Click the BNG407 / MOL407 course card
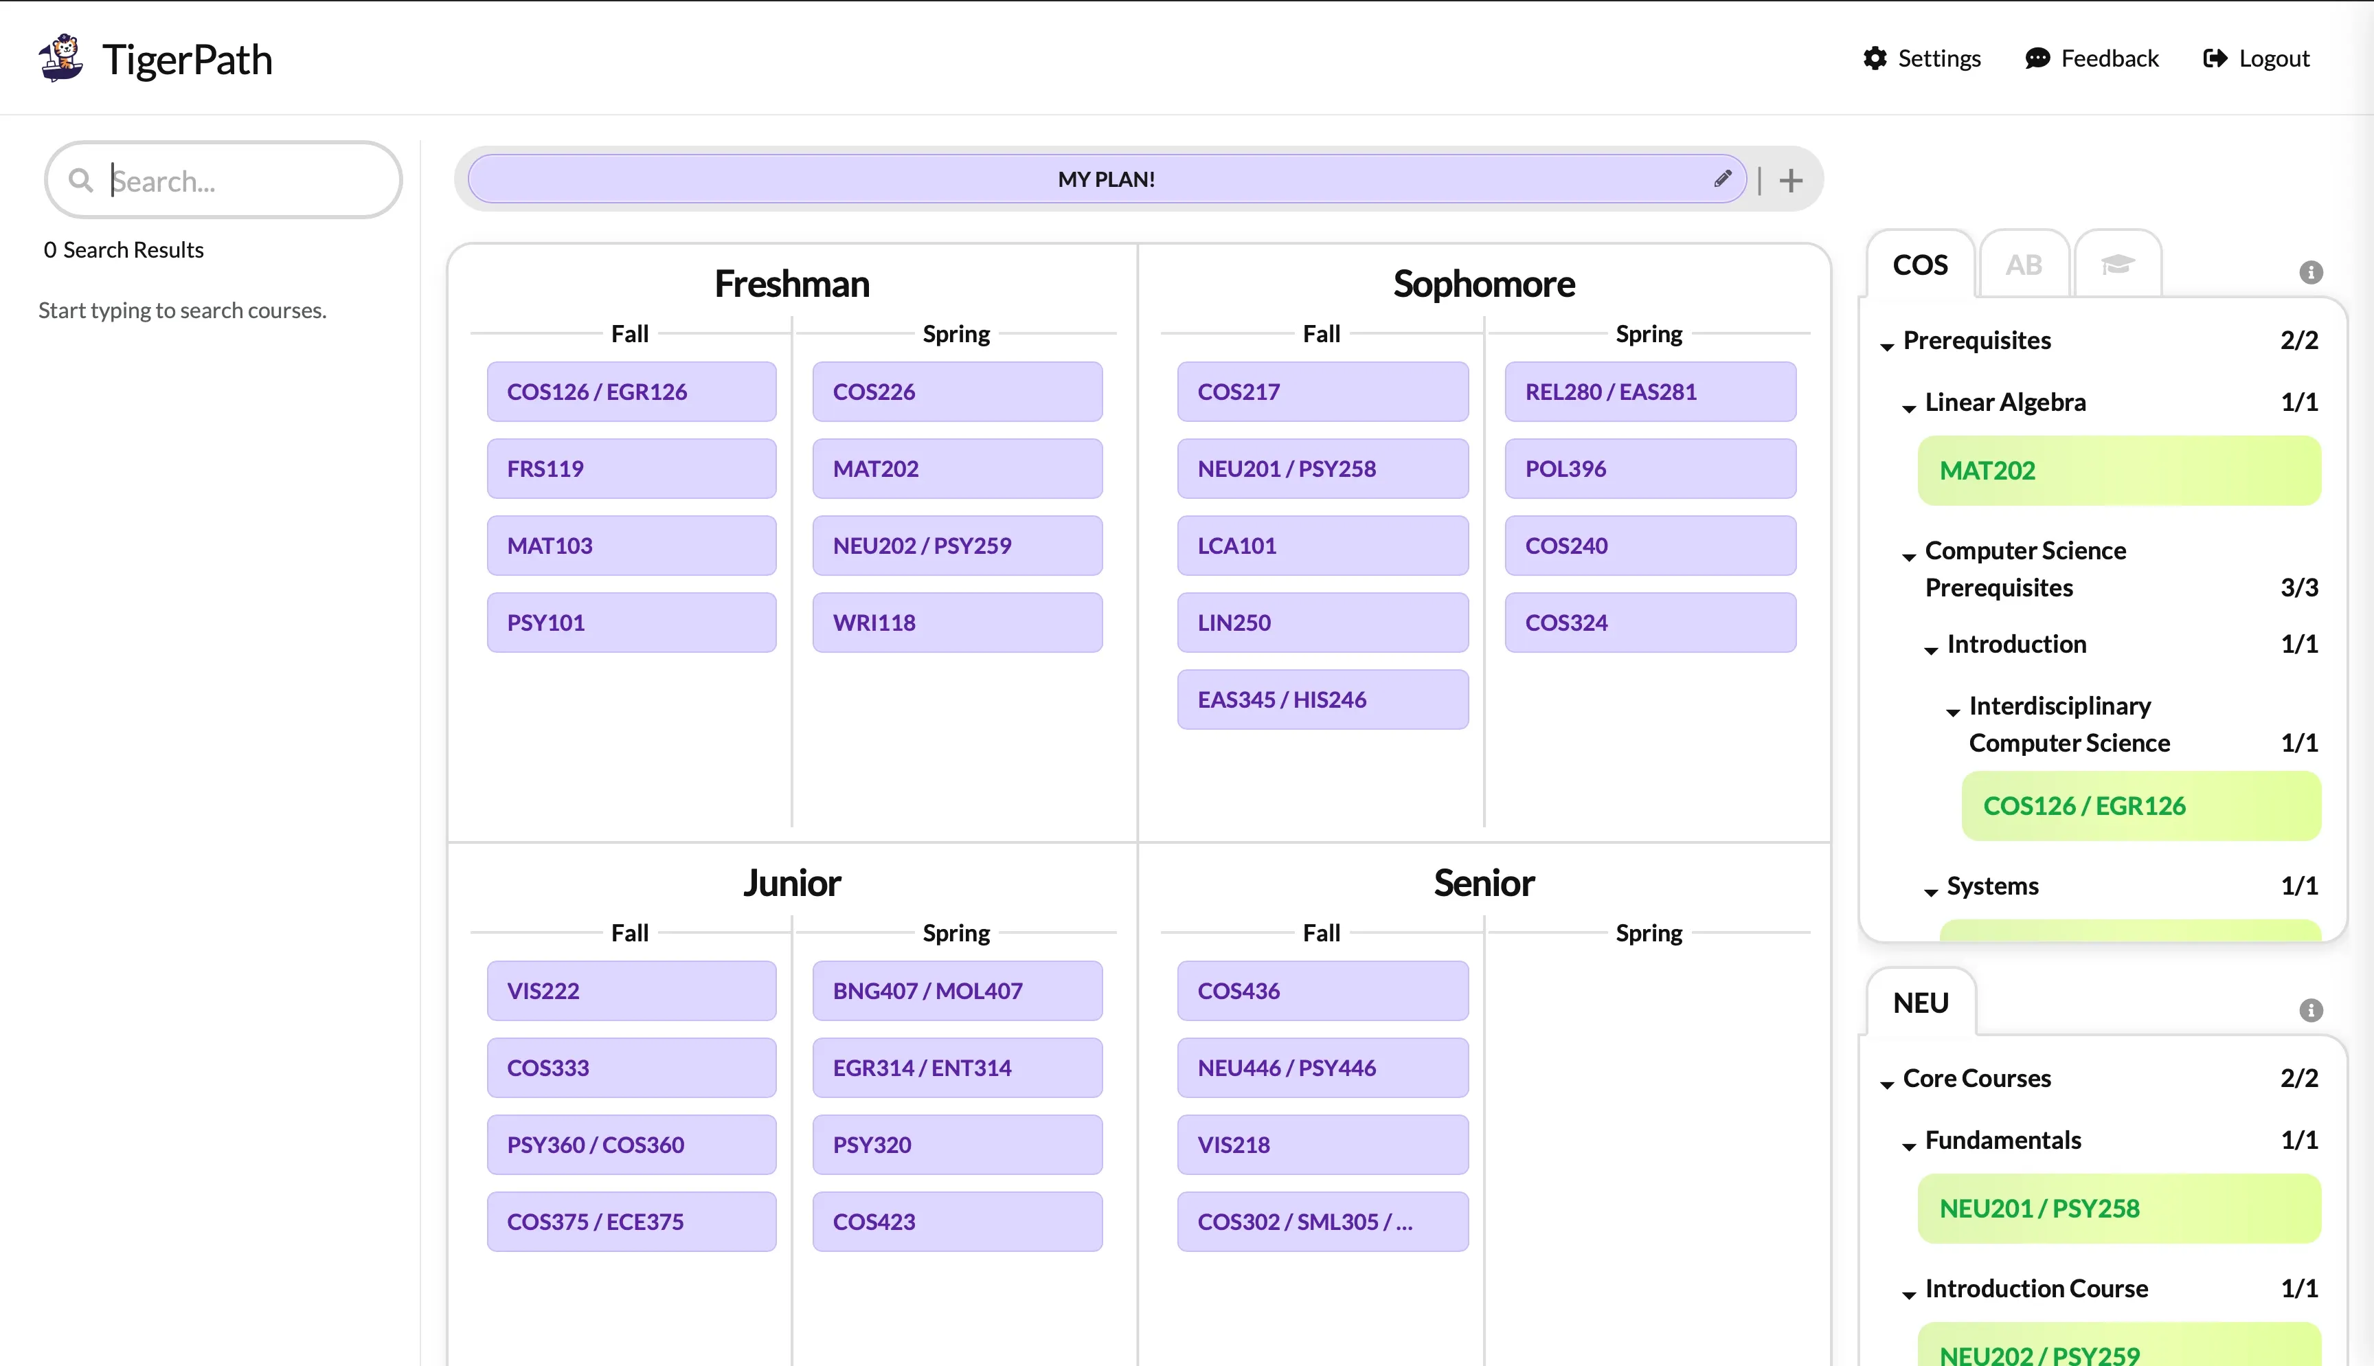2374x1366 pixels. pyautogui.click(x=958, y=991)
